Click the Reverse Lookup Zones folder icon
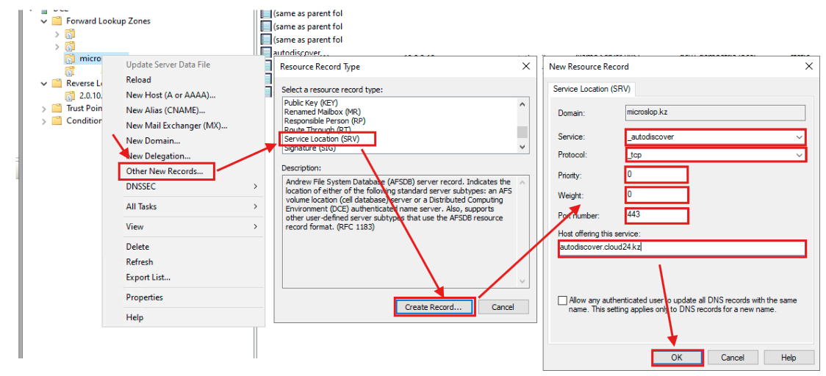This screenshot has width=826, height=376. coord(57,84)
